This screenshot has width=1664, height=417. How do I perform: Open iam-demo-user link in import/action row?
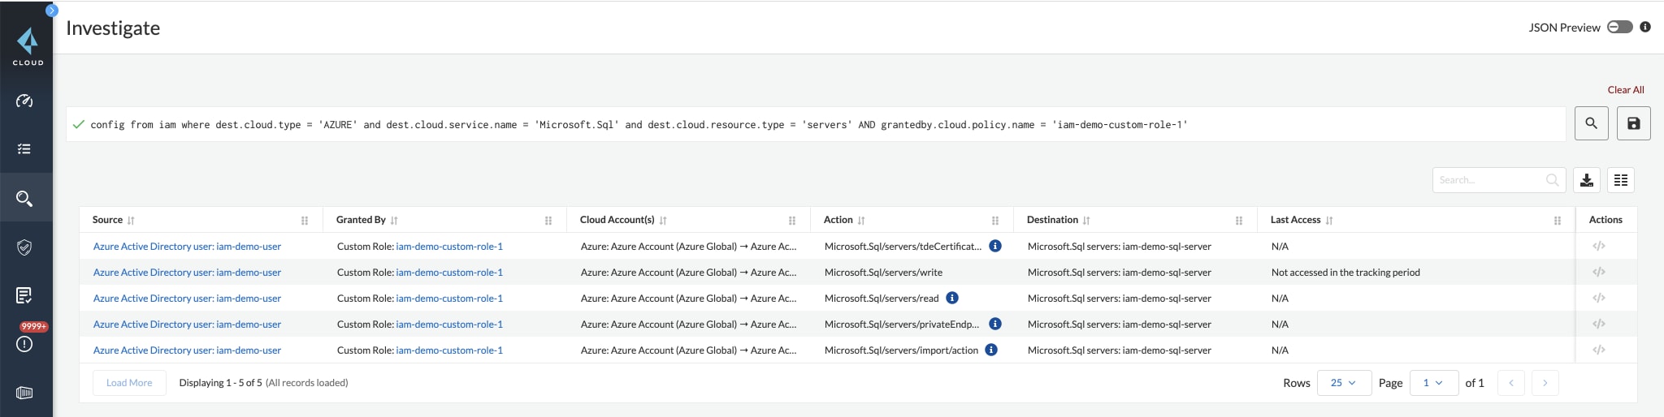click(187, 350)
